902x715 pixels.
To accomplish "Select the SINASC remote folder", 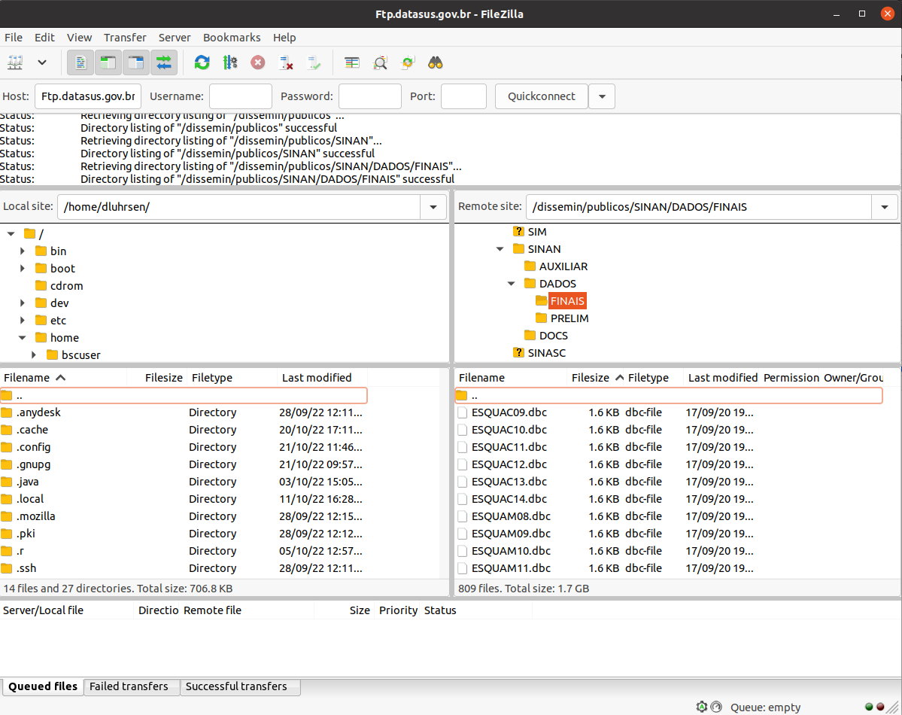I will 546,353.
